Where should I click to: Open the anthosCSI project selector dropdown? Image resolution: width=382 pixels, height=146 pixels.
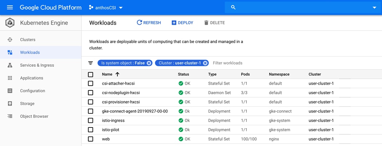coord(106,8)
